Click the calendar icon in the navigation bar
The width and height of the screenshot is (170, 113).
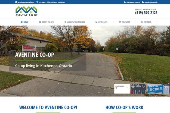tap(120, 22)
